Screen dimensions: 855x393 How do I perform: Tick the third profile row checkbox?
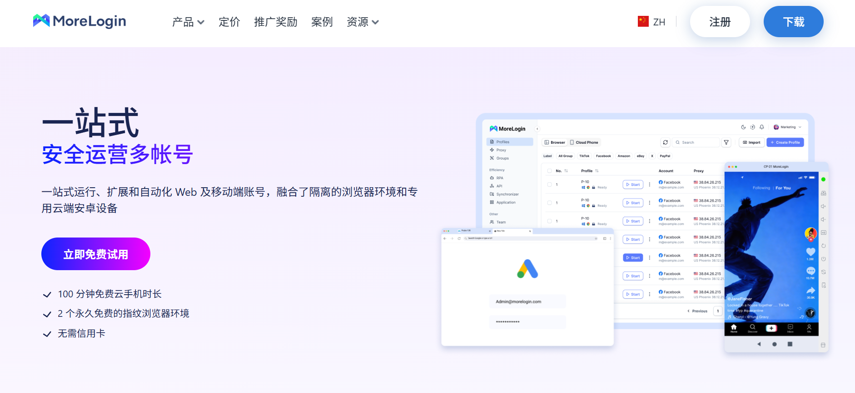[x=549, y=221]
